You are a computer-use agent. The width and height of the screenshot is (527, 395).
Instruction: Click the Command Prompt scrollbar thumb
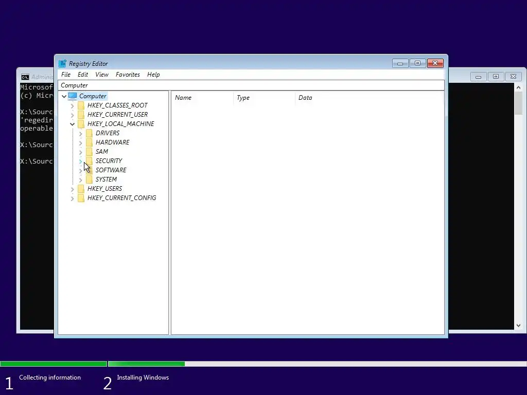[519, 103]
